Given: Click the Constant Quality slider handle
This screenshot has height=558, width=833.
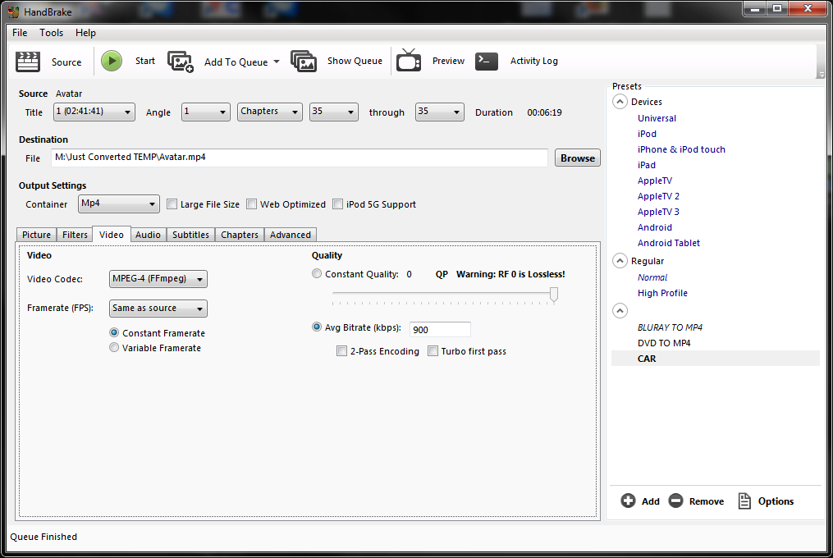Looking at the screenshot, I should click(554, 295).
